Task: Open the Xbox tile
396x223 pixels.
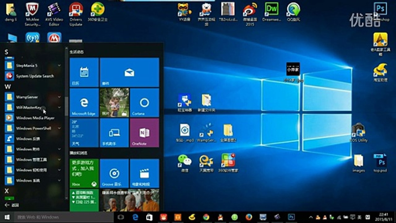Action: pos(84,173)
